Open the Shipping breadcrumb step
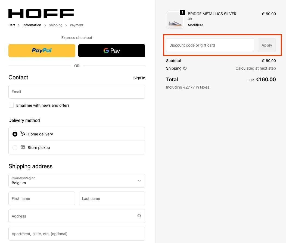The width and height of the screenshot is (286, 243). point(55,25)
